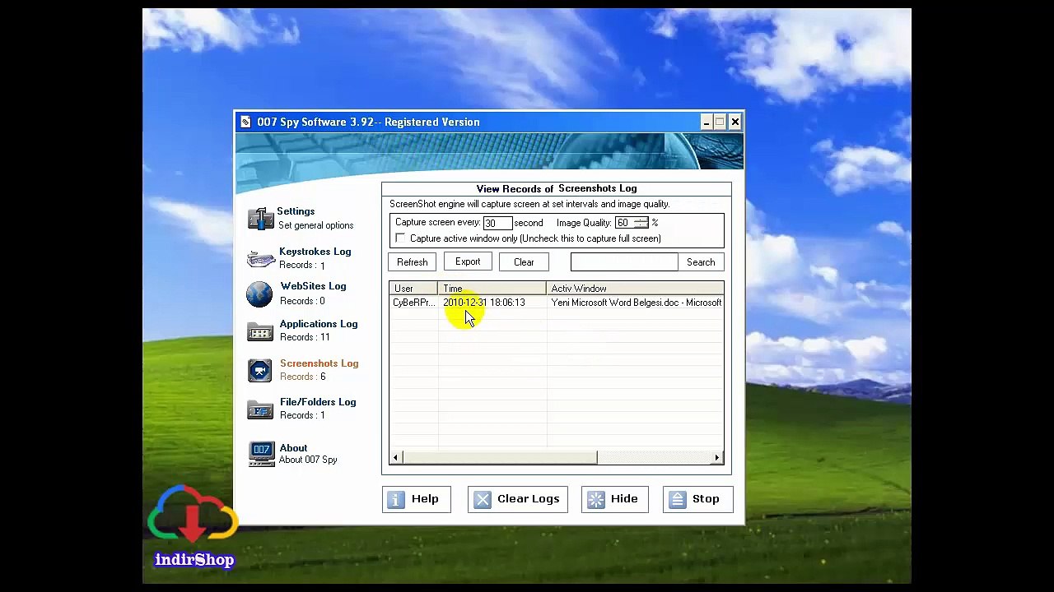Open Help from the bottom button row

click(417, 499)
